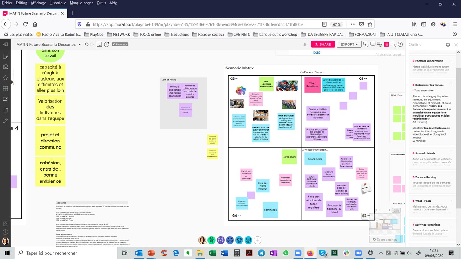The width and height of the screenshot is (461, 259).
Task: Toggle the Facilitator mode badge
Action: click(120, 44)
